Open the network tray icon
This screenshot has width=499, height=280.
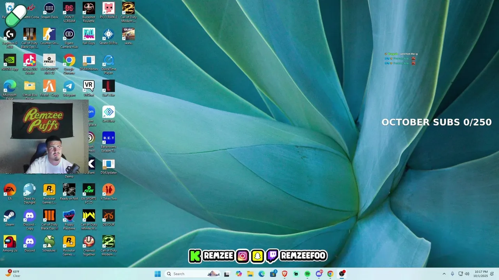click(460, 274)
